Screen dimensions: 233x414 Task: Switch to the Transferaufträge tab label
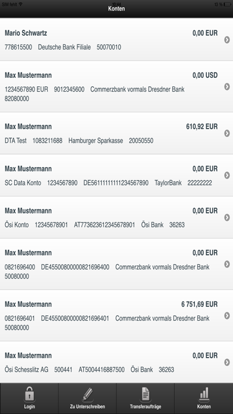[146, 407]
